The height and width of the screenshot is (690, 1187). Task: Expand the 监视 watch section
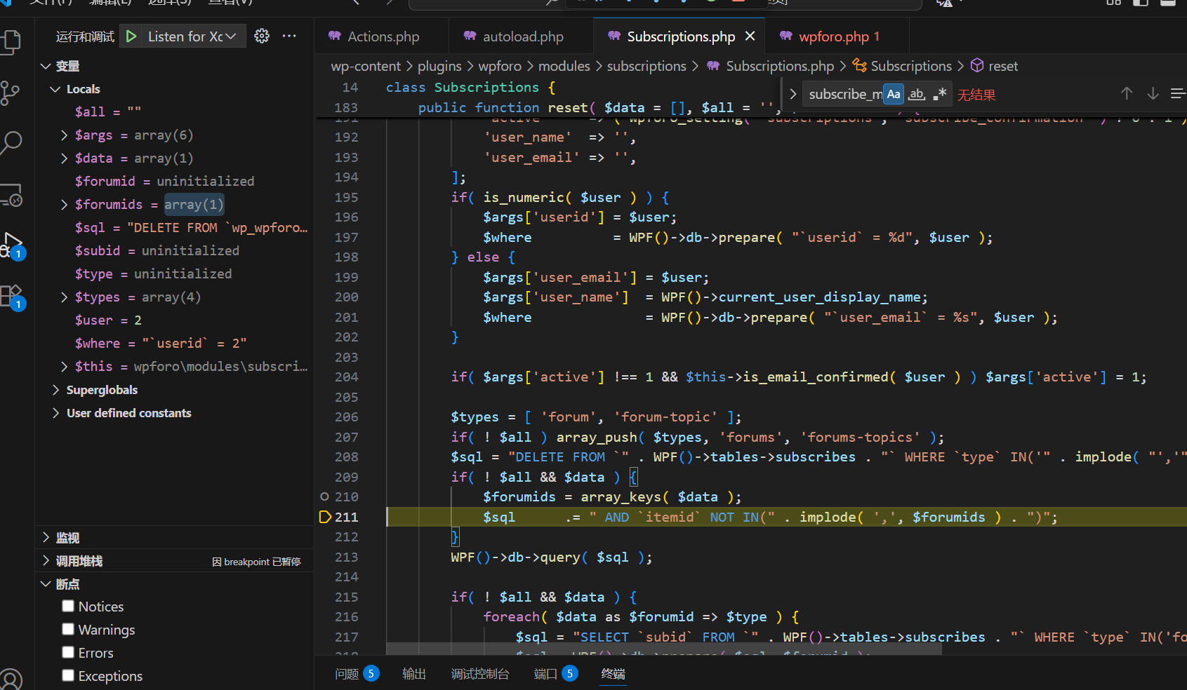point(46,538)
